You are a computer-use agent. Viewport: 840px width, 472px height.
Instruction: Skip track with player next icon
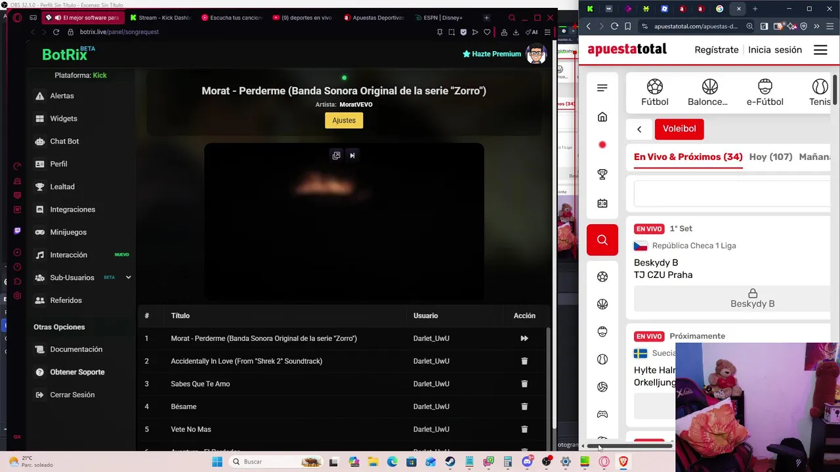352,155
